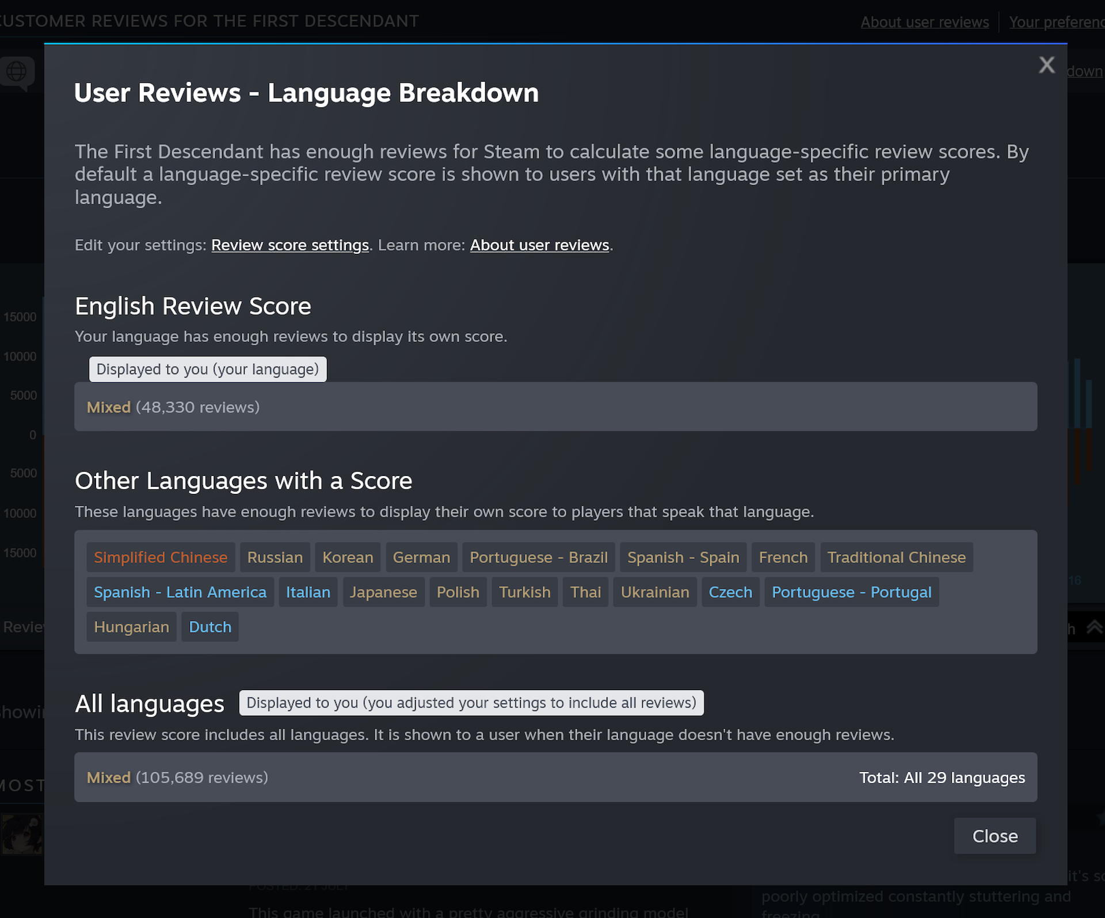1105x918 pixels.
Task: Select the German review score
Action: point(421,557)
